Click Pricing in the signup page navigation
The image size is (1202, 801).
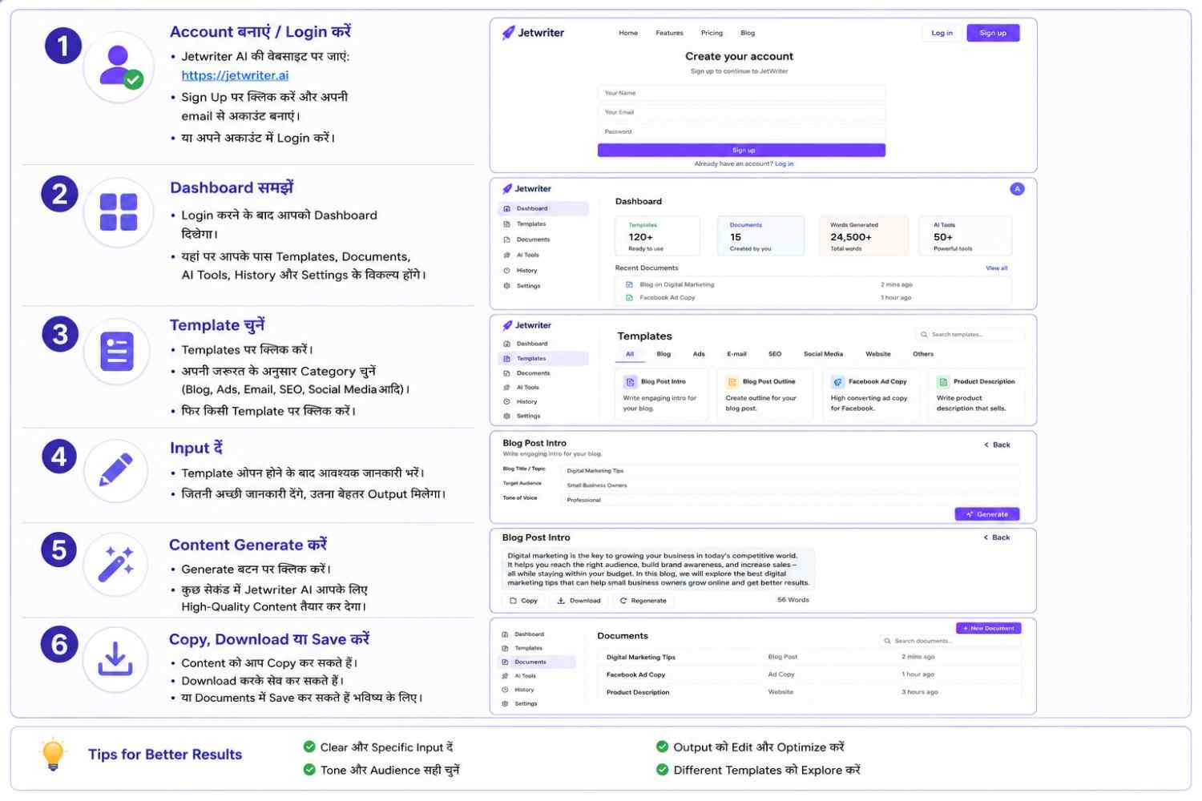[712, 33]
